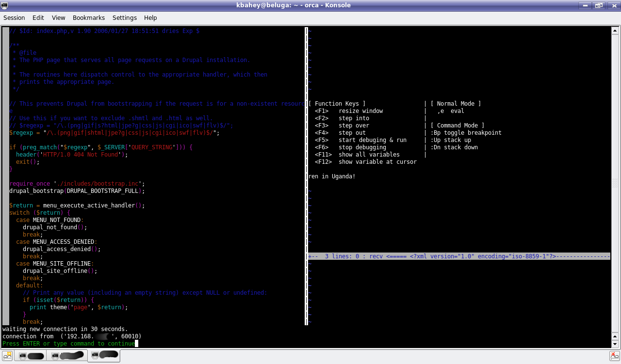621x364 pixels.
Task: Click the '$Id: index.php,v 1.90' comment line
Action: click(104, 31)
